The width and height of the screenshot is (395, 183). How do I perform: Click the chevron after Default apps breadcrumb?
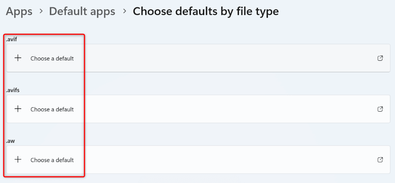click(x=124, y=12)
